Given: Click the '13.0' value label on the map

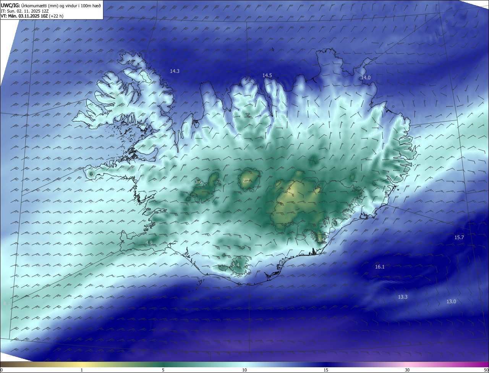Looking at the screenshot, I should click(x=451, y=301).
